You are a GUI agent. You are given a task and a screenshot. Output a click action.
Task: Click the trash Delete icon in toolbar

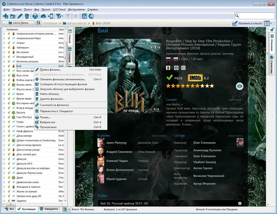pyautogui.click(x=27, y=16)
